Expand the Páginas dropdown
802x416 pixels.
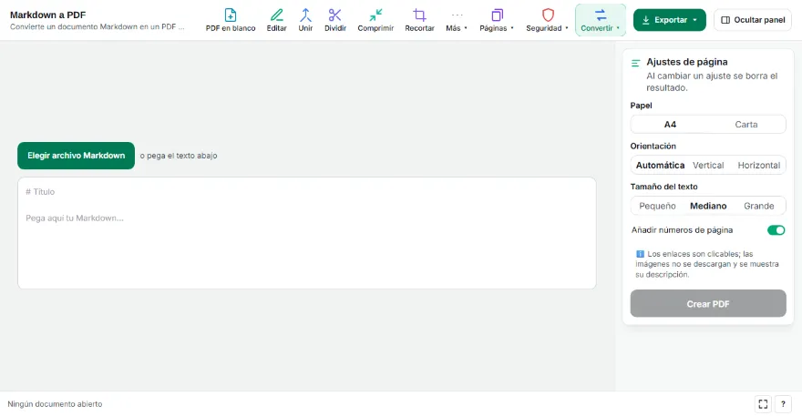coord(496,20)
